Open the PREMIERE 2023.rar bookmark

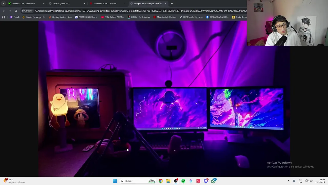(86, 17)
